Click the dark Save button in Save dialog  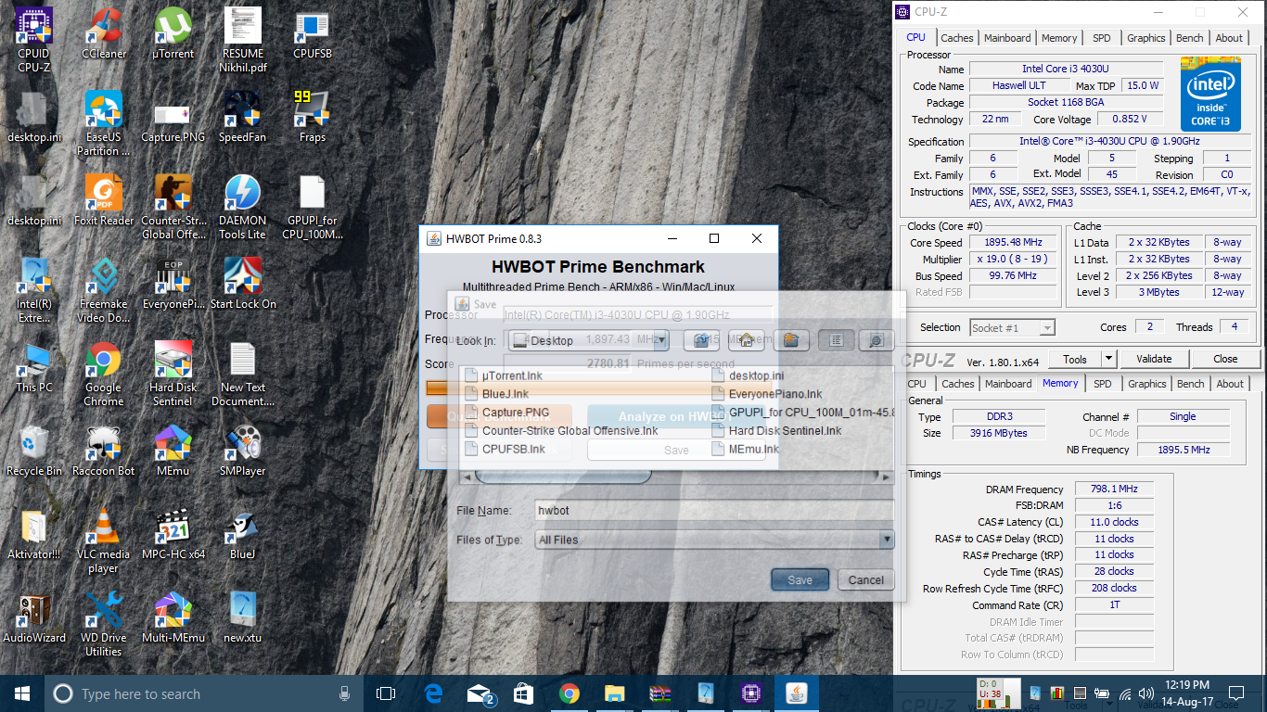click(x=800, y=579)
